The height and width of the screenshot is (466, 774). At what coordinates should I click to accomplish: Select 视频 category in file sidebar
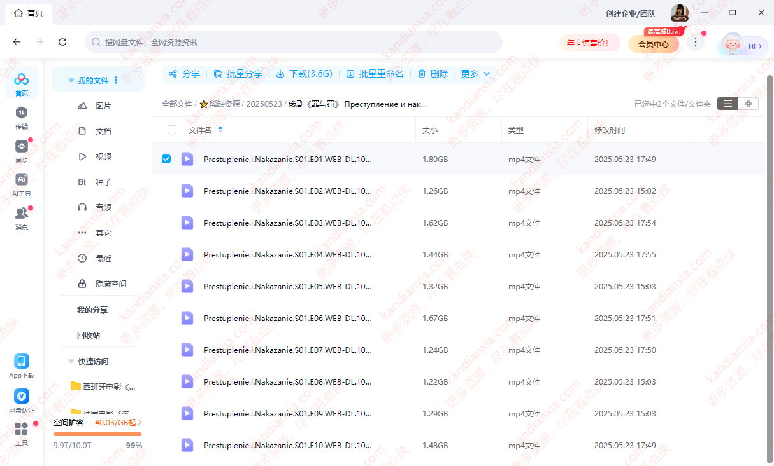pyautogui.click(x=103, y=156)
